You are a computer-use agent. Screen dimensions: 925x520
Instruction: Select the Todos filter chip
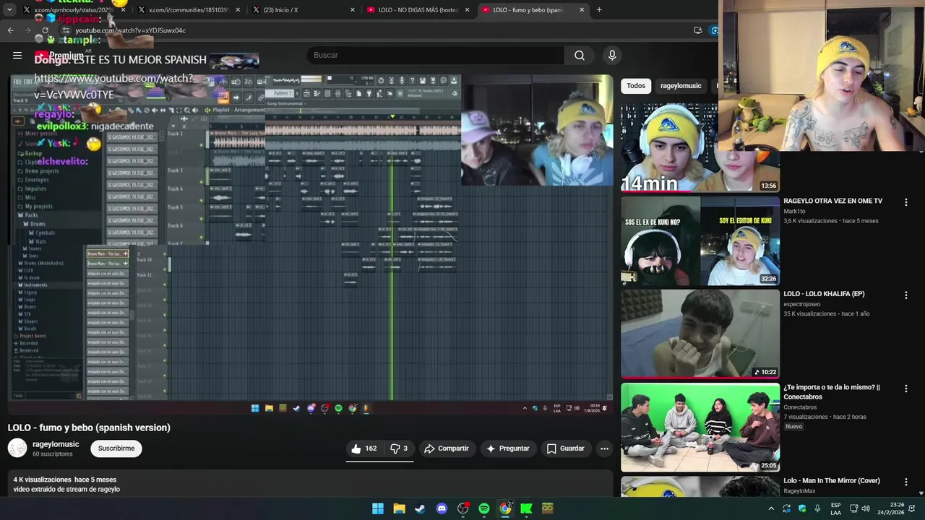(636, 86)
